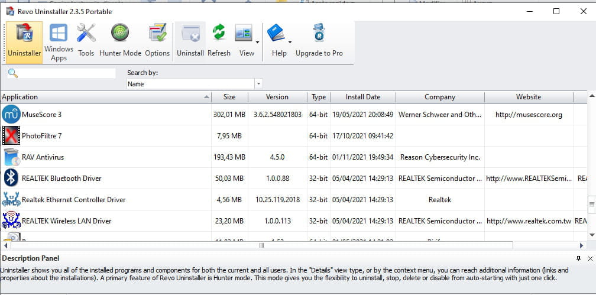Sort by Install Date column header
This screenshot has height=295, width=596.
(x=363, y=97)
